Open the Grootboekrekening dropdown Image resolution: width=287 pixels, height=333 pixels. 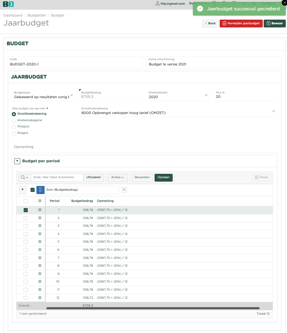tap(274, 111)
